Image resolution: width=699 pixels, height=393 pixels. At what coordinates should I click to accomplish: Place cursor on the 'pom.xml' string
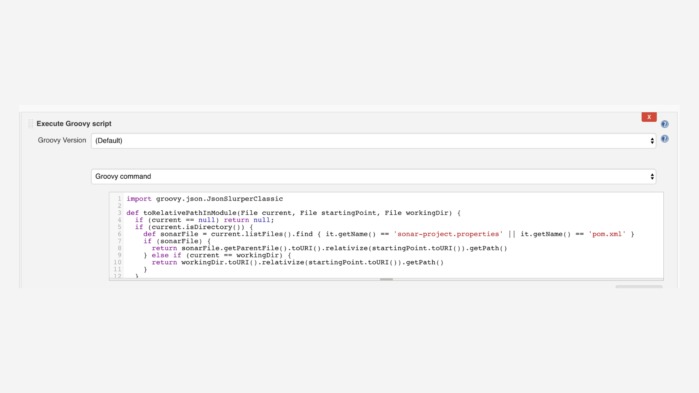pyautogui.click(x=607, y=234)
